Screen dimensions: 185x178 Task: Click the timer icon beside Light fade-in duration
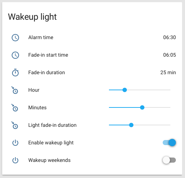15,125
